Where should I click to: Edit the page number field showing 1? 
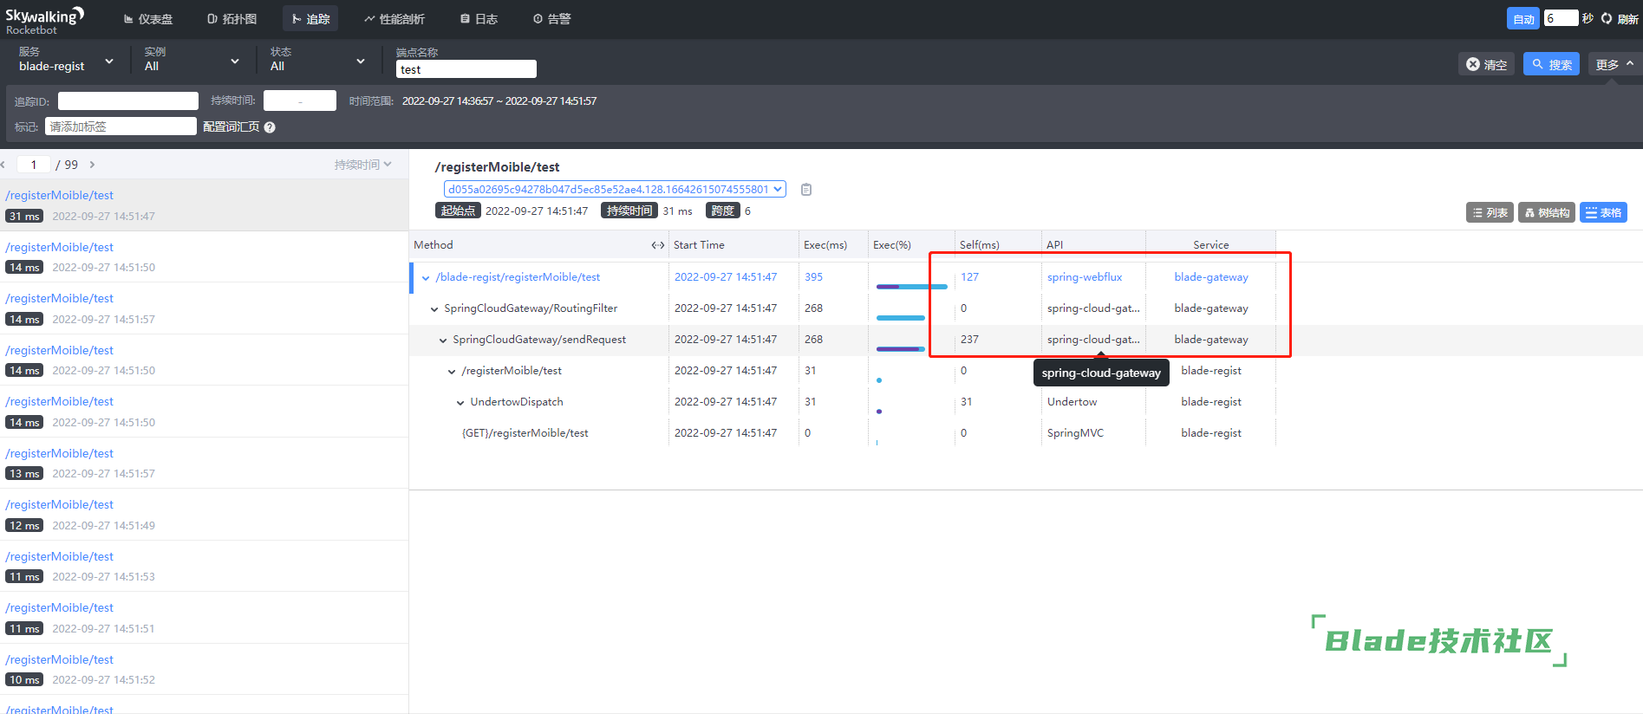tap(34, 165)
